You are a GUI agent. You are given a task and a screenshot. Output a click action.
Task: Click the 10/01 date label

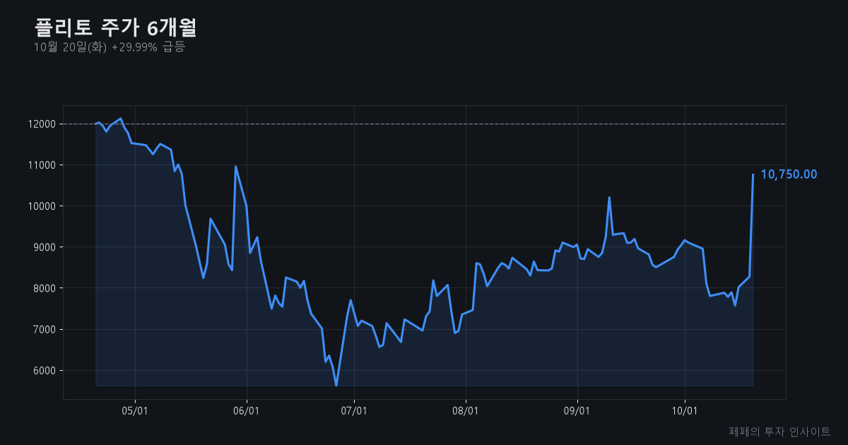pos(685,411)
